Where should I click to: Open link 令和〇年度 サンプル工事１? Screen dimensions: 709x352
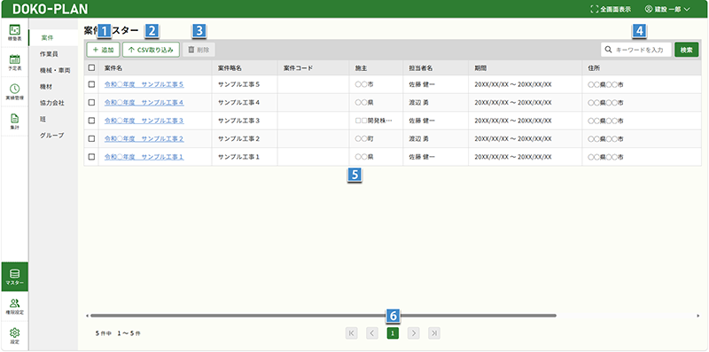coord(144,157)
